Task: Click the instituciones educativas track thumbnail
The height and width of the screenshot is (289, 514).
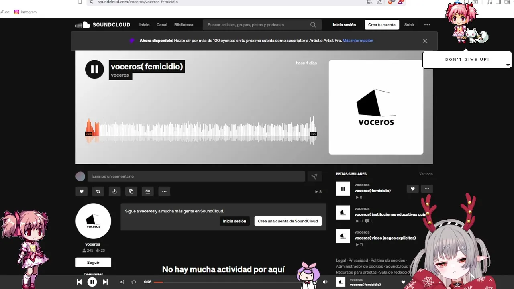Action: click(343, 212)
